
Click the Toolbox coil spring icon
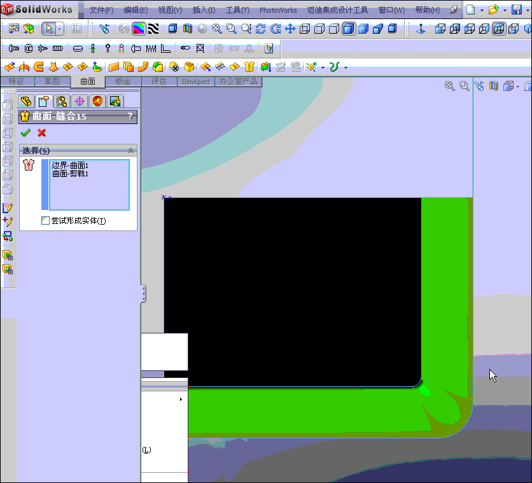tap(151, 48)
